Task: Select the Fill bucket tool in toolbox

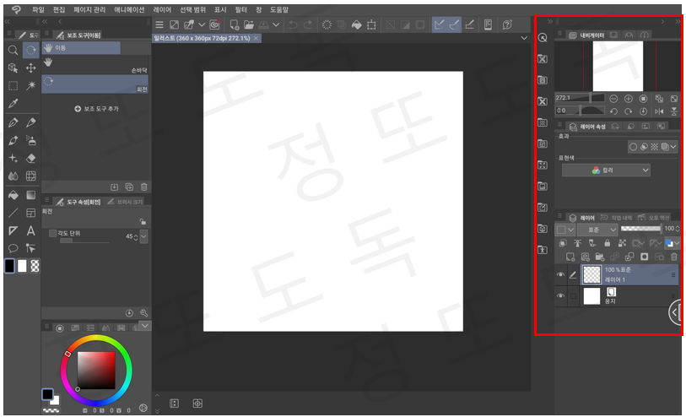Action: [x=14, y=195]
